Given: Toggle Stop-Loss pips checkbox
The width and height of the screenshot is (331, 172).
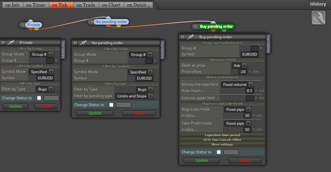Looking at the screenshot, I should pos(254,115).
